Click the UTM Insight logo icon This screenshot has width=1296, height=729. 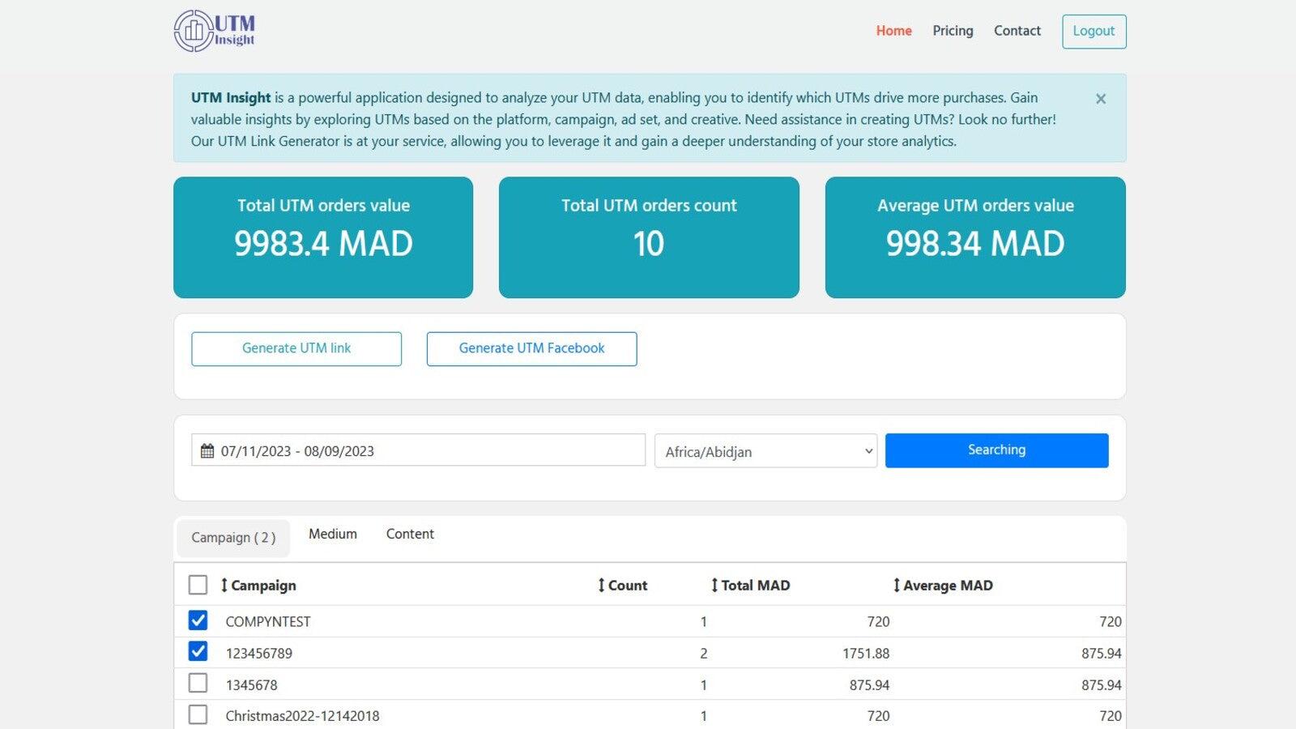tap(193, 31)
